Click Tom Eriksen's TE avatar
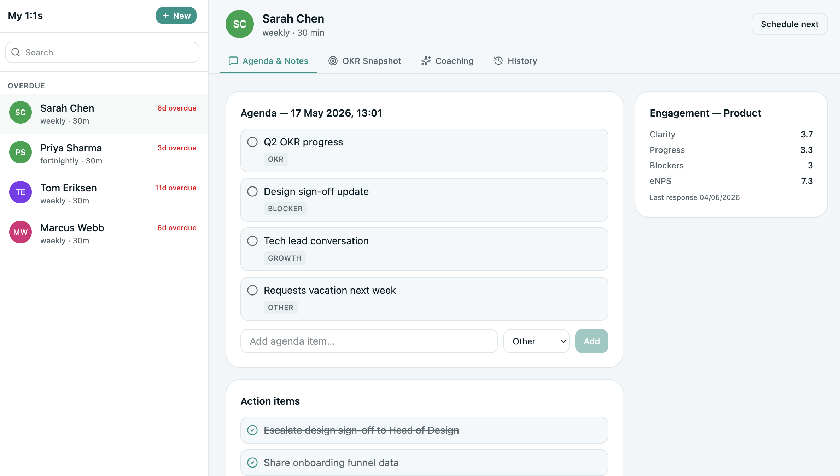Image resolution: width=840 pixels, height=476 pixels. [21, 192]
